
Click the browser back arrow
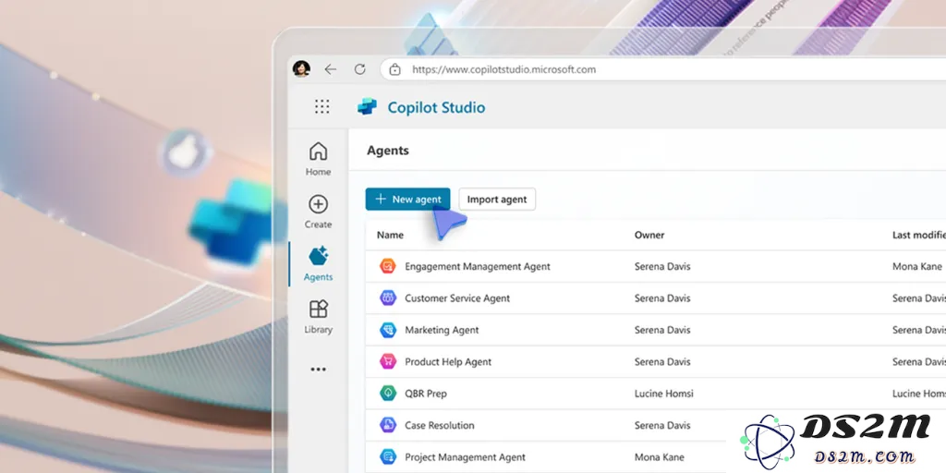(x=330, y=69)
